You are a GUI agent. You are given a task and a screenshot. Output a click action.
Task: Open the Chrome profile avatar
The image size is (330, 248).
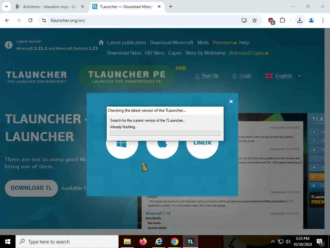311,20
